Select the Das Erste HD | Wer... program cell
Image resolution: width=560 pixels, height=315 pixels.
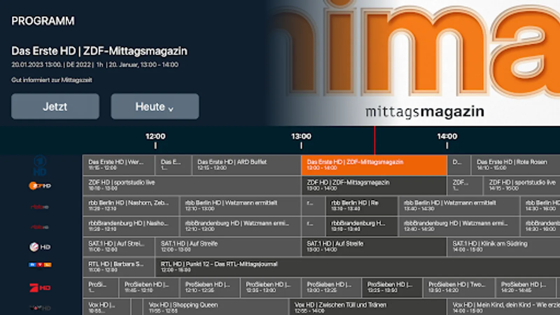click(119, 165)
